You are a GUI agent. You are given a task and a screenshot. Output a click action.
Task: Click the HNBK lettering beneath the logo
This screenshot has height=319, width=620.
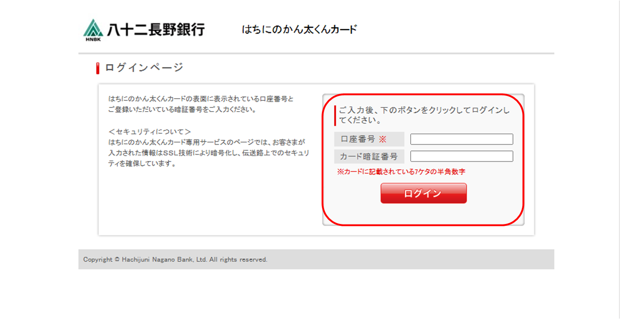[x=93, y=39]
